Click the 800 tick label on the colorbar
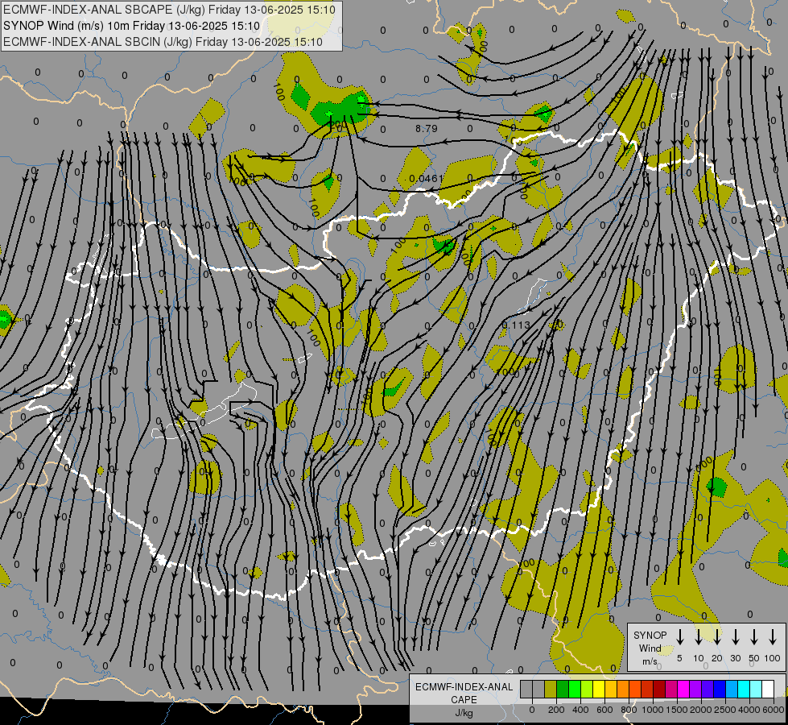Image resolution: width=788 pixels, height=725 pixels. click(629, 710)
